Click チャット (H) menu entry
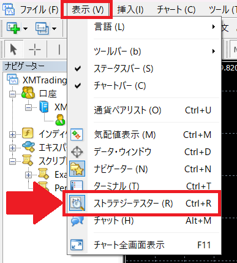Viewport: 237px width, 263px height. pyautogui.click(x=144, y=221)
